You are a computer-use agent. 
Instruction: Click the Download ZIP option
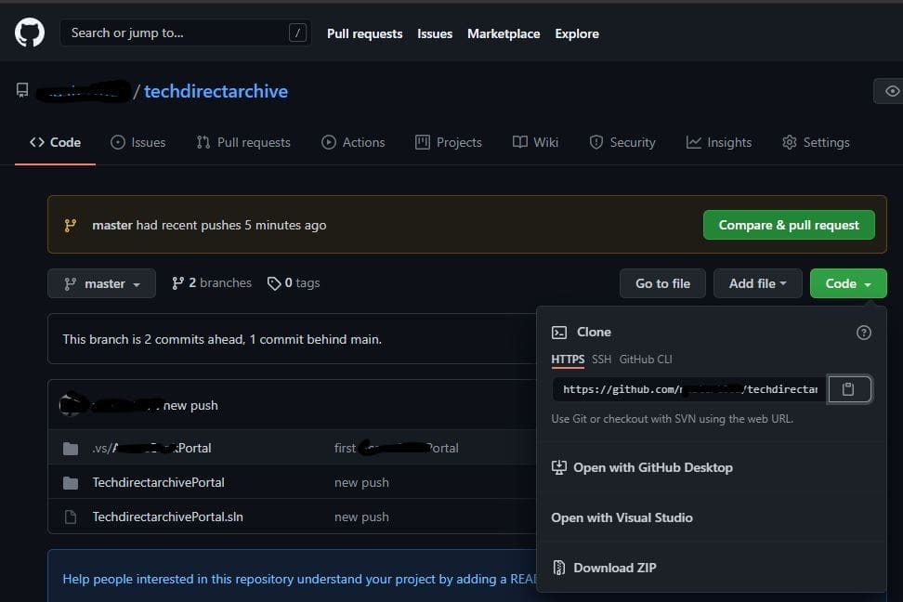click(614, 568)
